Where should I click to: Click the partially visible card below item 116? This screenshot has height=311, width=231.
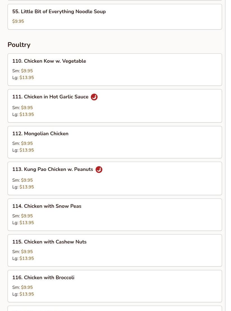(x=115, y=309)
